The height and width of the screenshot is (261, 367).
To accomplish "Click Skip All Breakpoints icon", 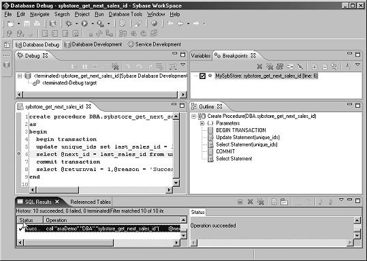I will [x=300, y=67].
